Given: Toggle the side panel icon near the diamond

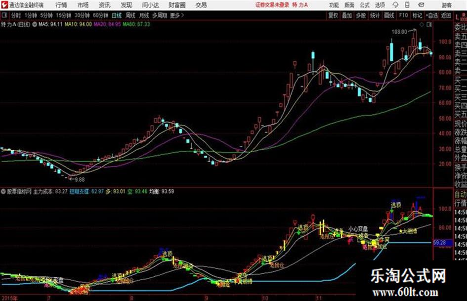Looking at the screenshot, I should [x=429, y=25].
